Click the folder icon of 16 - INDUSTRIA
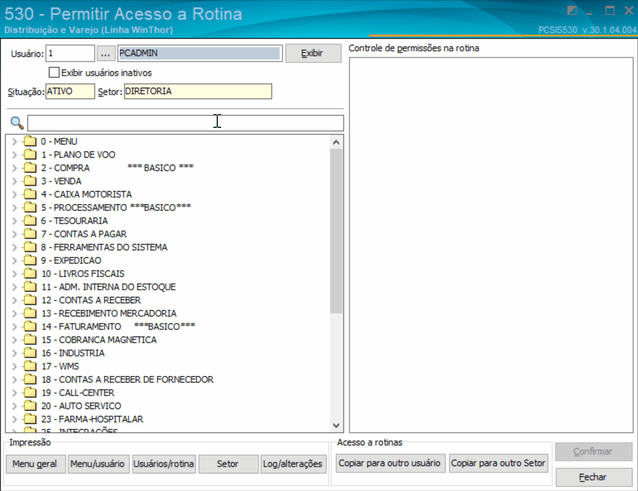This screenshot has height=491, width=638. pyautogui.click(x=30, y=353)
